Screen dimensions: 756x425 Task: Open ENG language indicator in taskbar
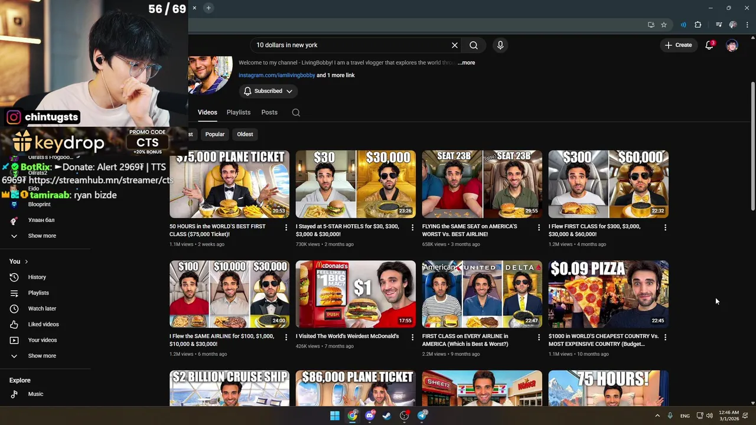pos(685,416)
